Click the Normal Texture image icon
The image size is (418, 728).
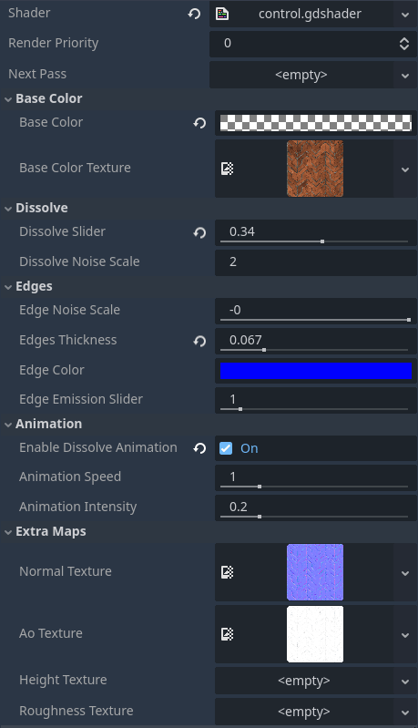(x=228, y=572)
